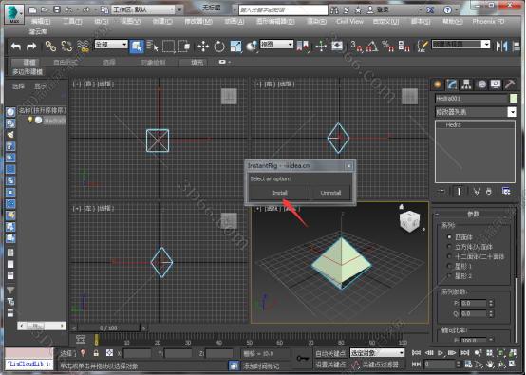Open the Display command panel tab
This screenshot has height=375, width=526.
496,84
